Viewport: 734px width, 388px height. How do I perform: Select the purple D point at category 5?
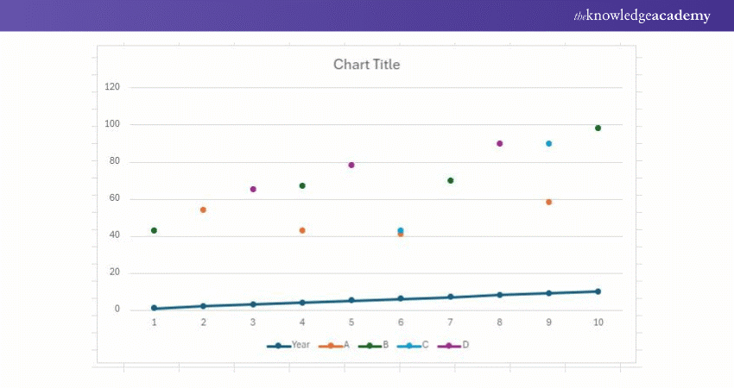351,165
